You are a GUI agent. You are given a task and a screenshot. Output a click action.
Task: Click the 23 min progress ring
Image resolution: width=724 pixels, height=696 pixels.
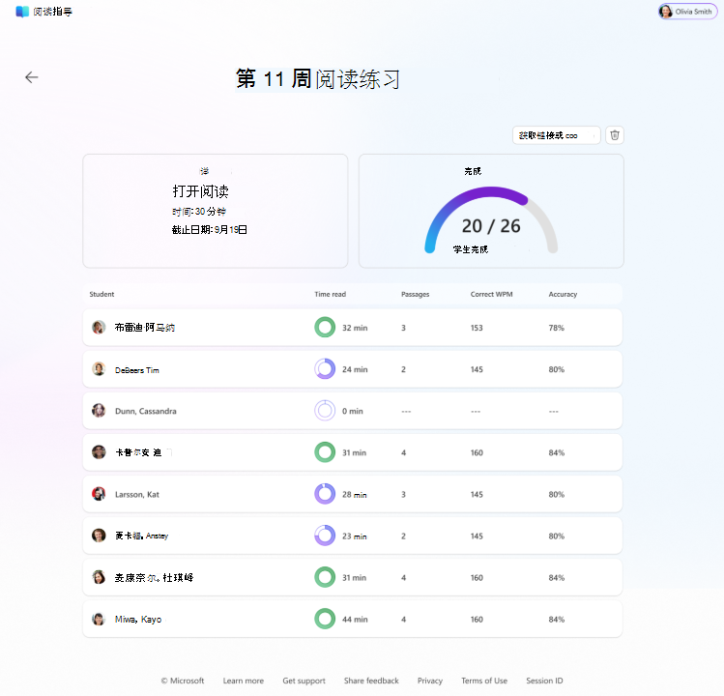point(325,536)
